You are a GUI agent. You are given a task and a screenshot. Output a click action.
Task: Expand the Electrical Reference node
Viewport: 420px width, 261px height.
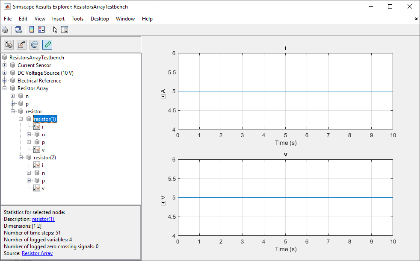point(5,80)
